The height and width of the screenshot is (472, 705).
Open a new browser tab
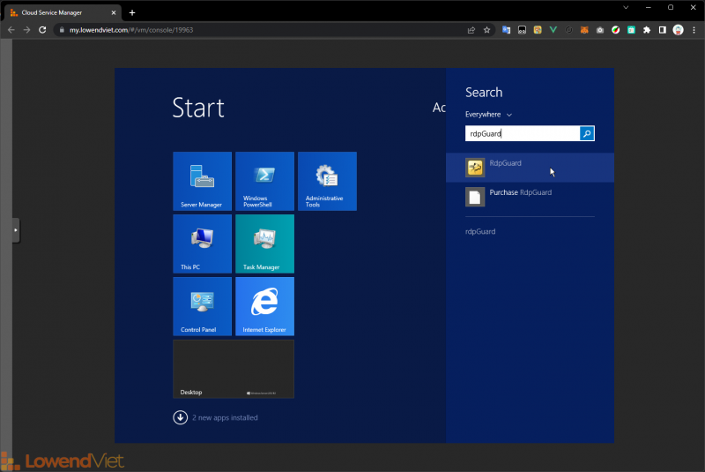132,12
